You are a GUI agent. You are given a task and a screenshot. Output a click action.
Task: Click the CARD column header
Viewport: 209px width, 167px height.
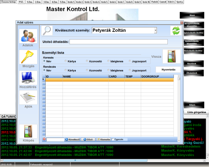coord(116,76)
